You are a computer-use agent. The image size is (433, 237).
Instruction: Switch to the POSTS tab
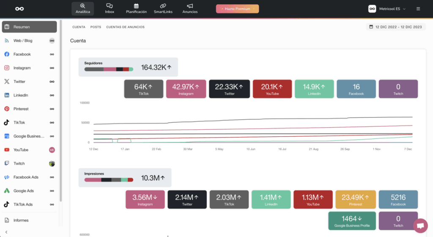(96, 27)
